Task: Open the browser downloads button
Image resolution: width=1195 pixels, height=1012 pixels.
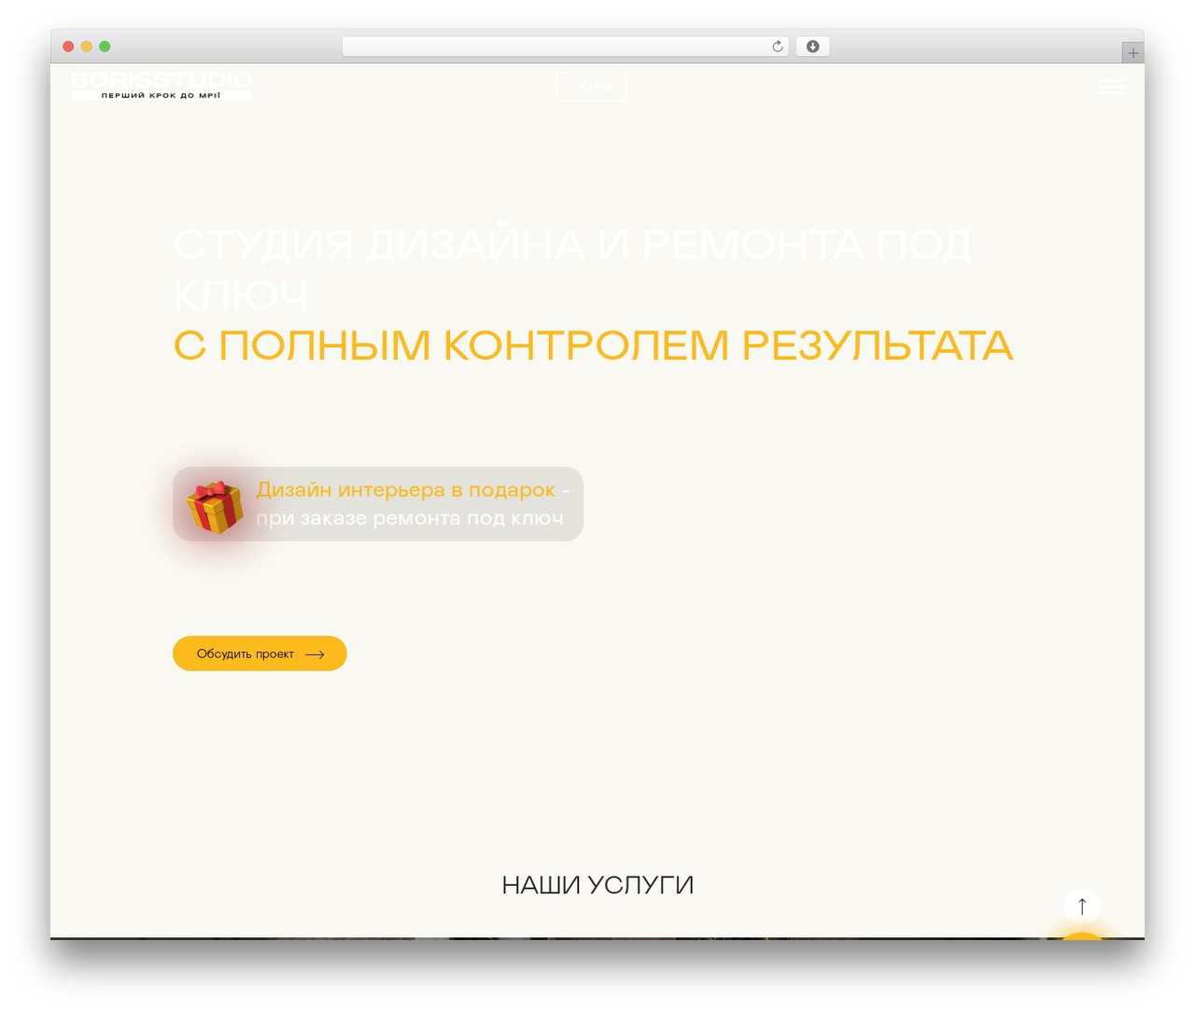Action: (x=812, y=47)
